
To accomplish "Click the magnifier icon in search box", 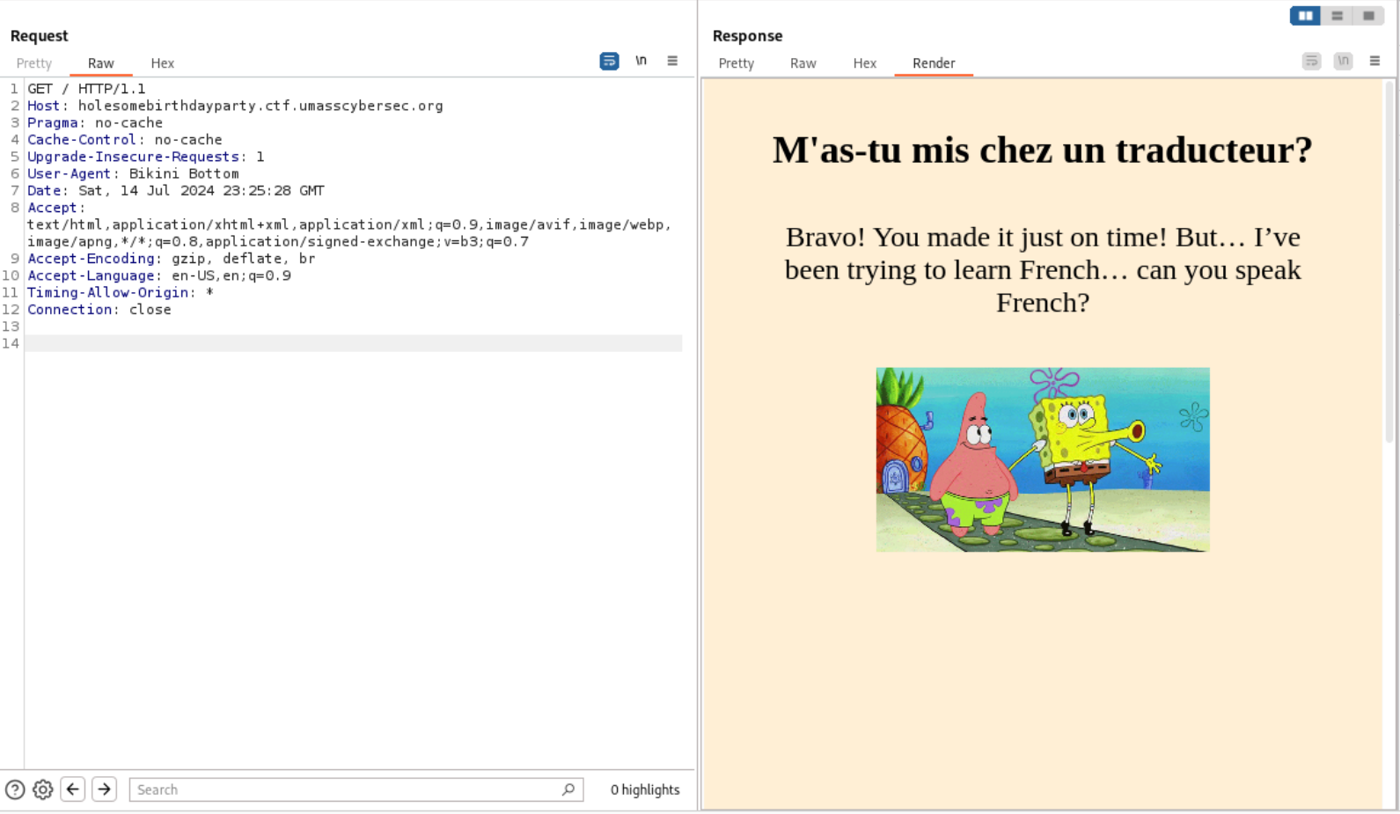I will [568, 789].
